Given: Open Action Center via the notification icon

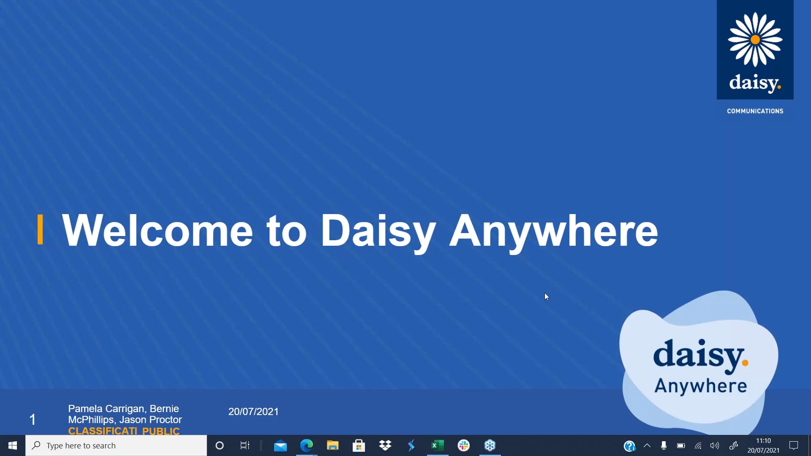Looking at the screenshot, I should tap(794, 445).
